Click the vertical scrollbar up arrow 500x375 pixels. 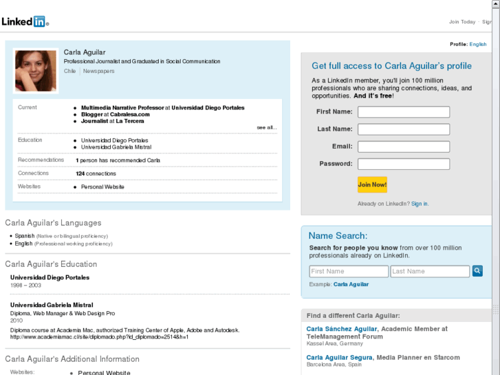coord(496,4)
